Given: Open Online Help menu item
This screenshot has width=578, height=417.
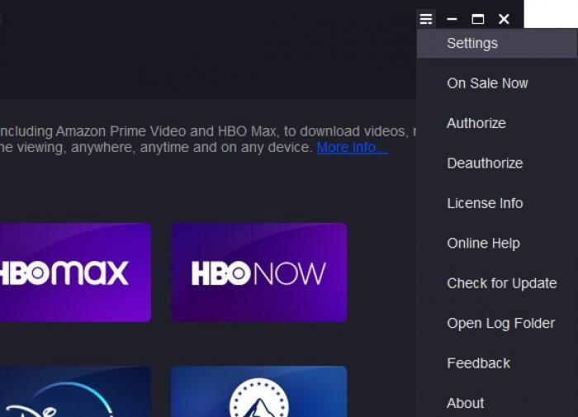Looking at the screenshot, I should tap(497, 244).
